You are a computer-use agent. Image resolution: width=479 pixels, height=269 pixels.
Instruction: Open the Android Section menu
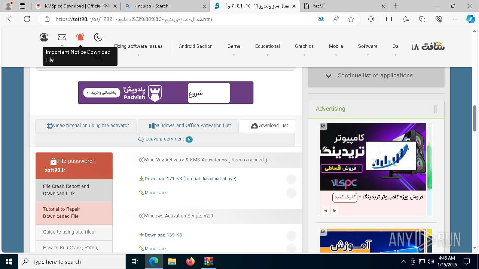point(196,46)
